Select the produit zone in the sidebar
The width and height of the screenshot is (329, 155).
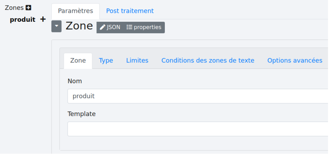click(22, 19)
